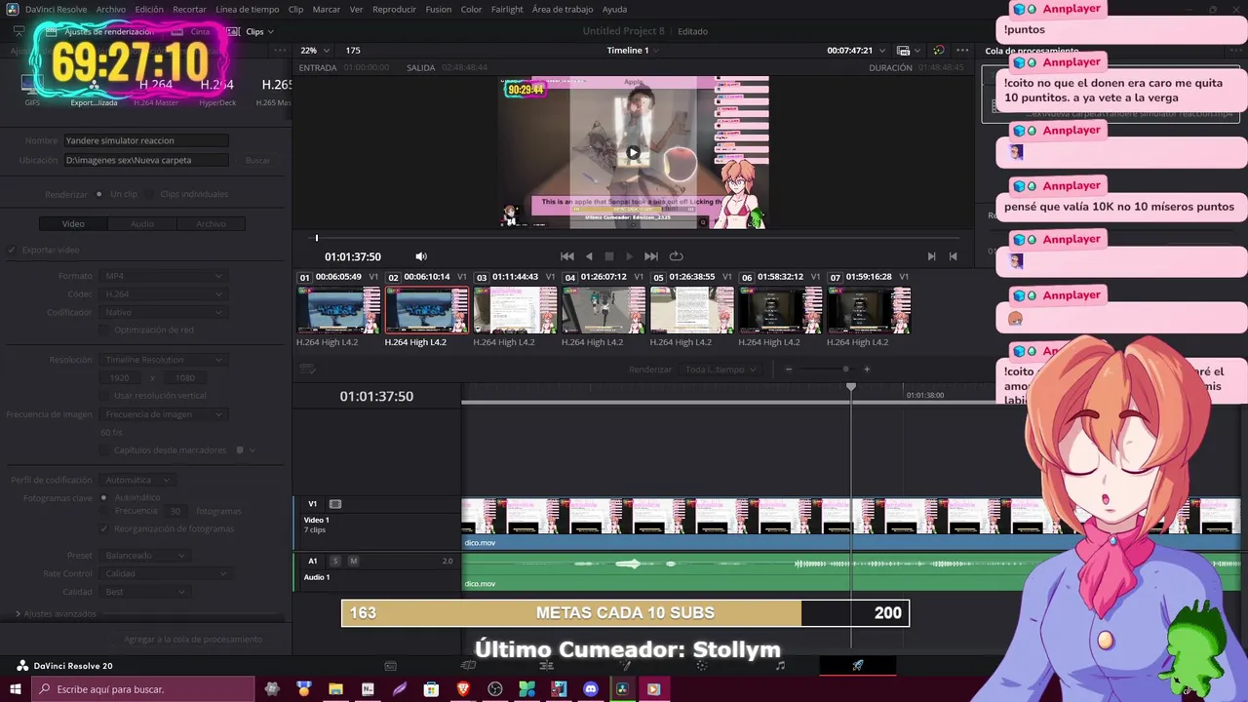This screenshot has width=1248, height=702.
Task: Toggle Reorganización de fotogramas checkbox
Action: click(x=104, y=528)
